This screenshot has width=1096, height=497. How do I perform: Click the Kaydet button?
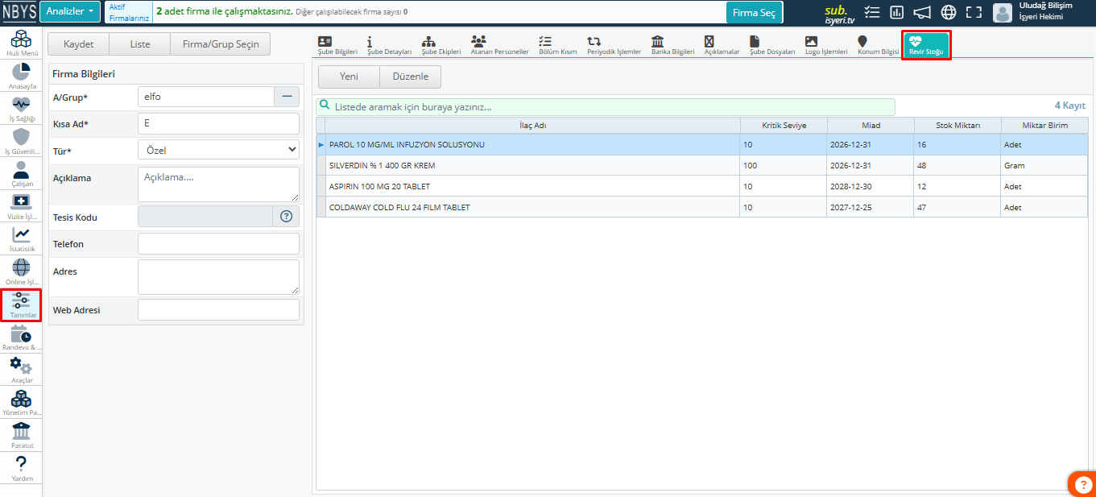tap(79, 44)
